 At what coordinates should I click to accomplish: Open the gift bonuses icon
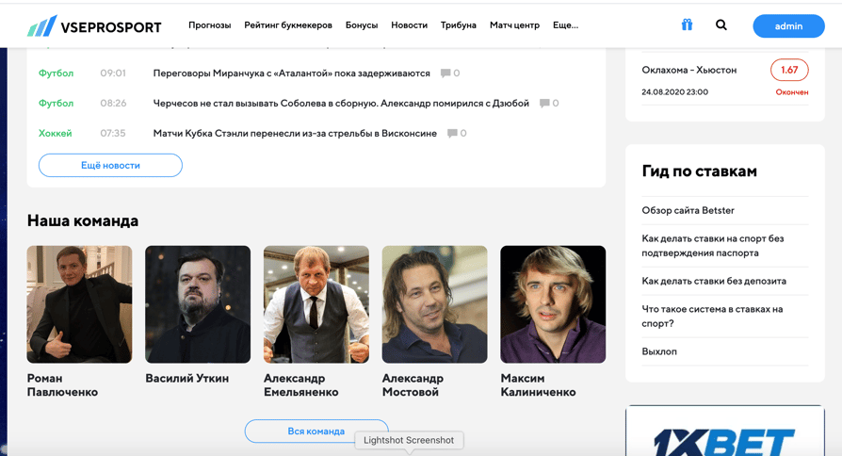(687, 25)
